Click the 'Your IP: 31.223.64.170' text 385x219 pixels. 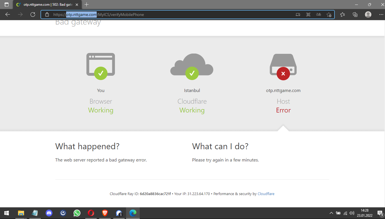pos(192,194)
